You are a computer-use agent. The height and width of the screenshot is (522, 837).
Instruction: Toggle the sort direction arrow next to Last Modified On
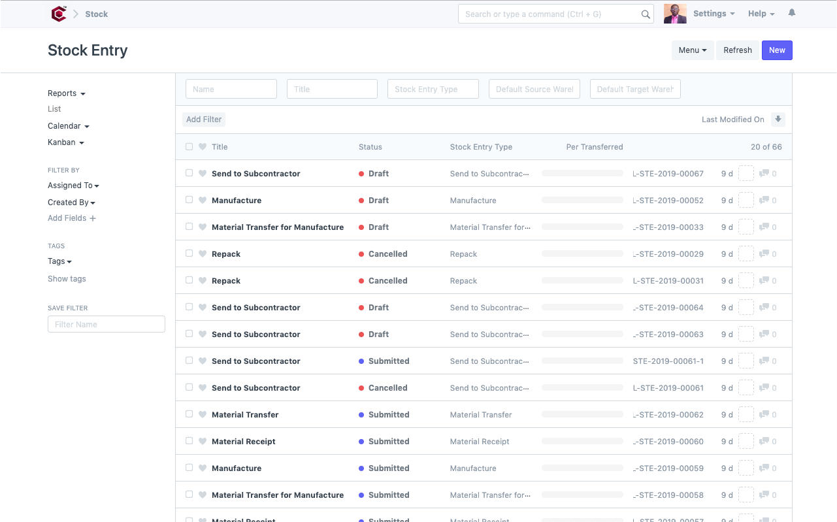click(x=778, y=119)
